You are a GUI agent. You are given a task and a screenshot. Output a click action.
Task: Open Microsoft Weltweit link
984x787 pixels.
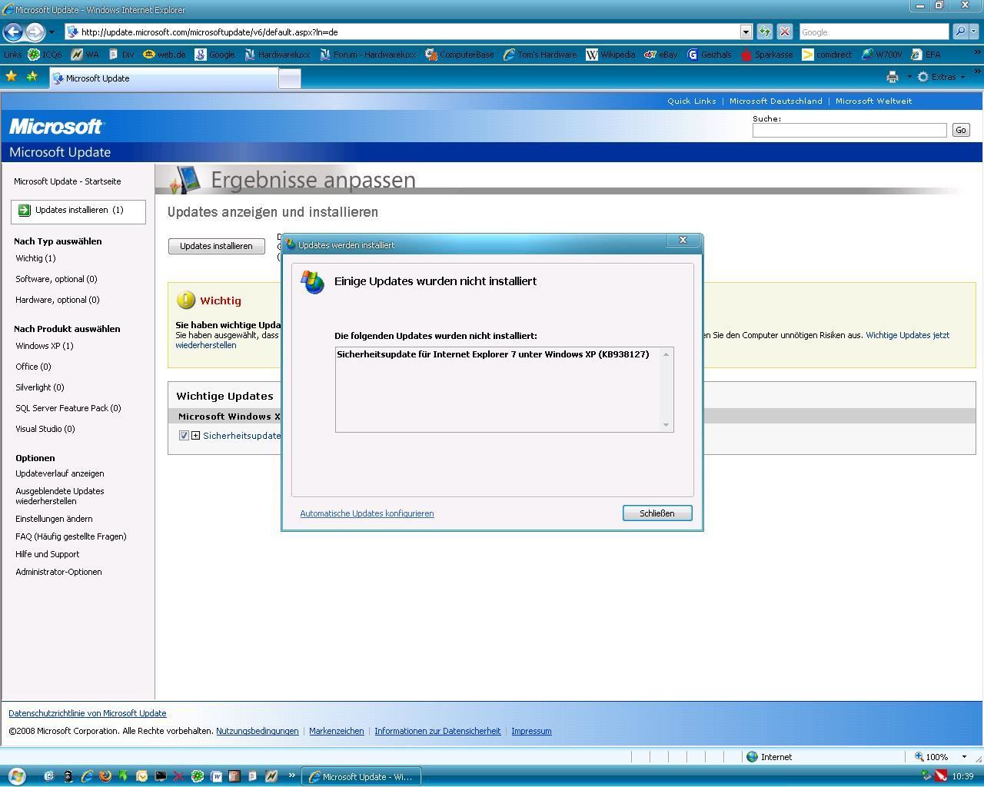click(x=873, y=101)
